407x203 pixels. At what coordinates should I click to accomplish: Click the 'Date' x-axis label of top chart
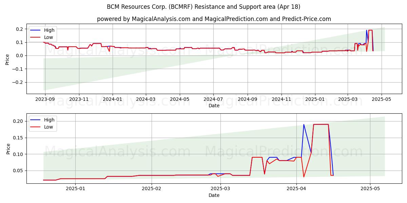coord(214,106)
